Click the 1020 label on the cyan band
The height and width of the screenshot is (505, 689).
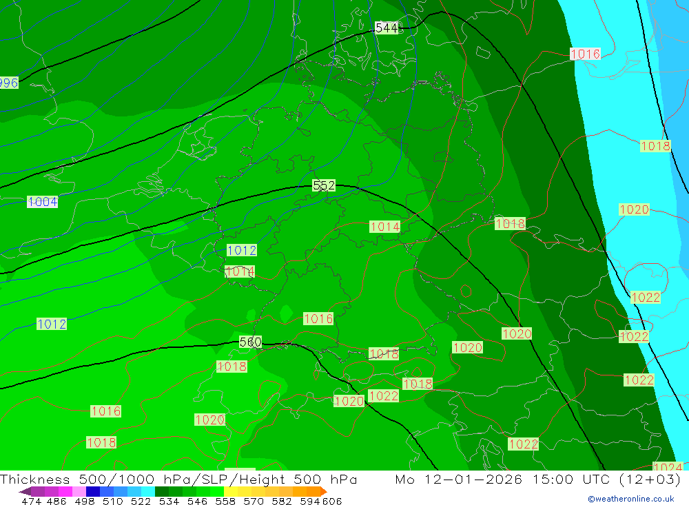tap(634, 209)
